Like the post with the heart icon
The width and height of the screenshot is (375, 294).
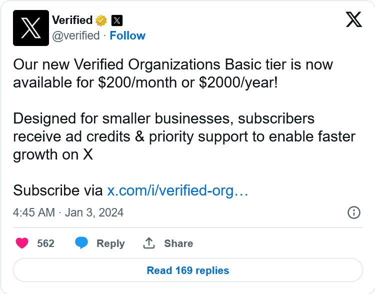(22, 243)
